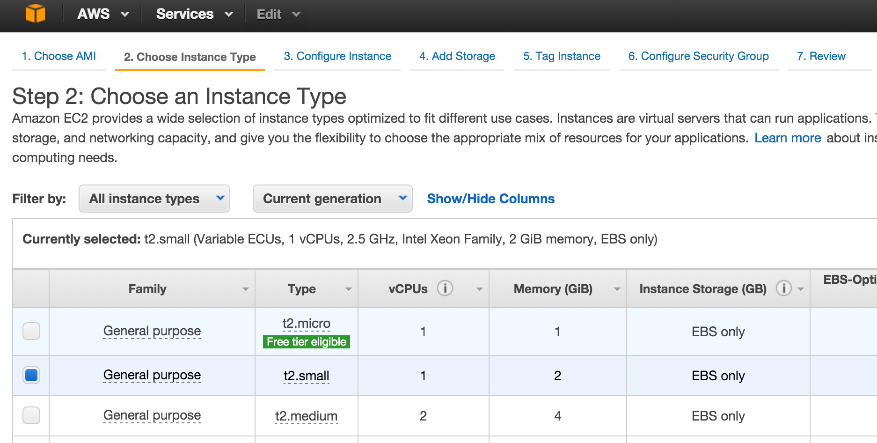This screenshot has height=443, width=877.
Task: Open the Current generation filter dropdown
Action: point(333,199)
